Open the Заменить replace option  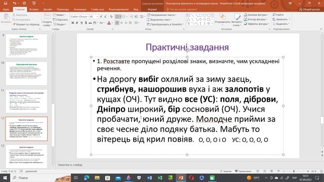tap(281, 19)
